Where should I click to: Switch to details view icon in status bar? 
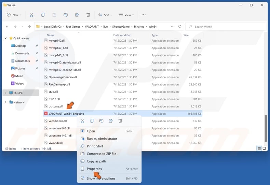point(259,148)
